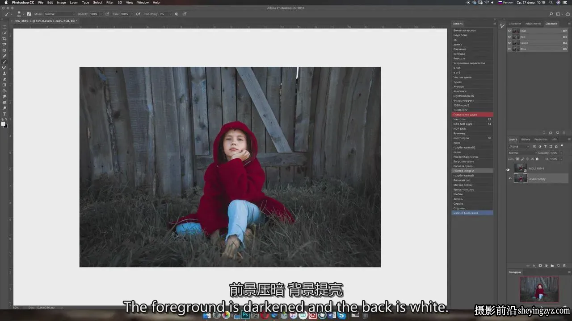
Task: Delete the current channel with trash icon
Action: (x=564, y=132)
